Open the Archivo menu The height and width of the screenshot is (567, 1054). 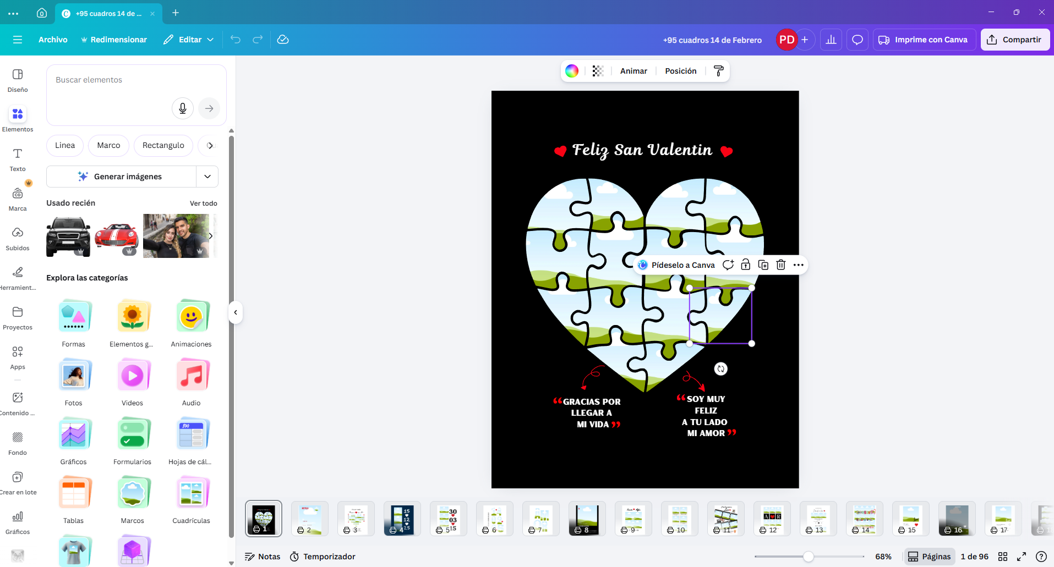coord(53,39)
